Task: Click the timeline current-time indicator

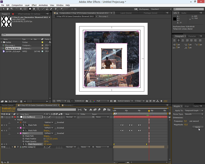Action: [x=149, y=111]
